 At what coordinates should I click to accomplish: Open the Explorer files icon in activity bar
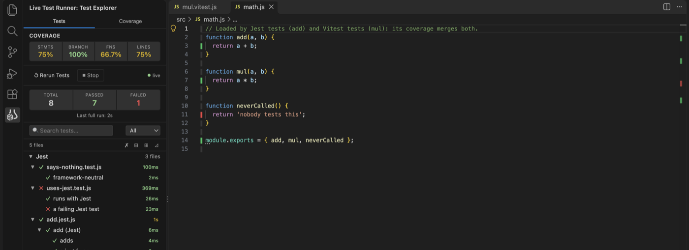pyautogui.click(x=12, y=10)
